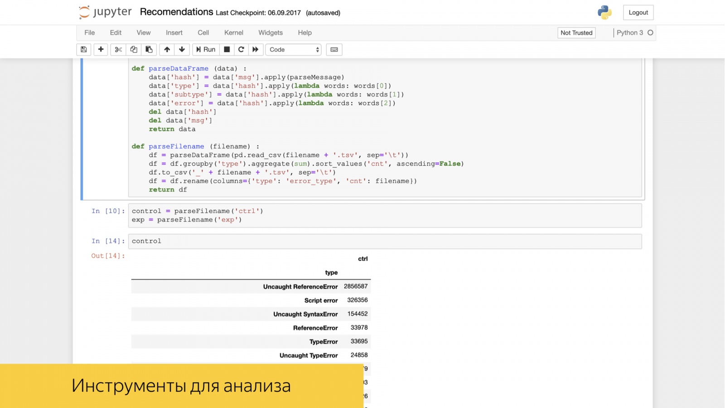Move selected cell down arrow
This screenshot has height=408, width=725.
point(182,49)
